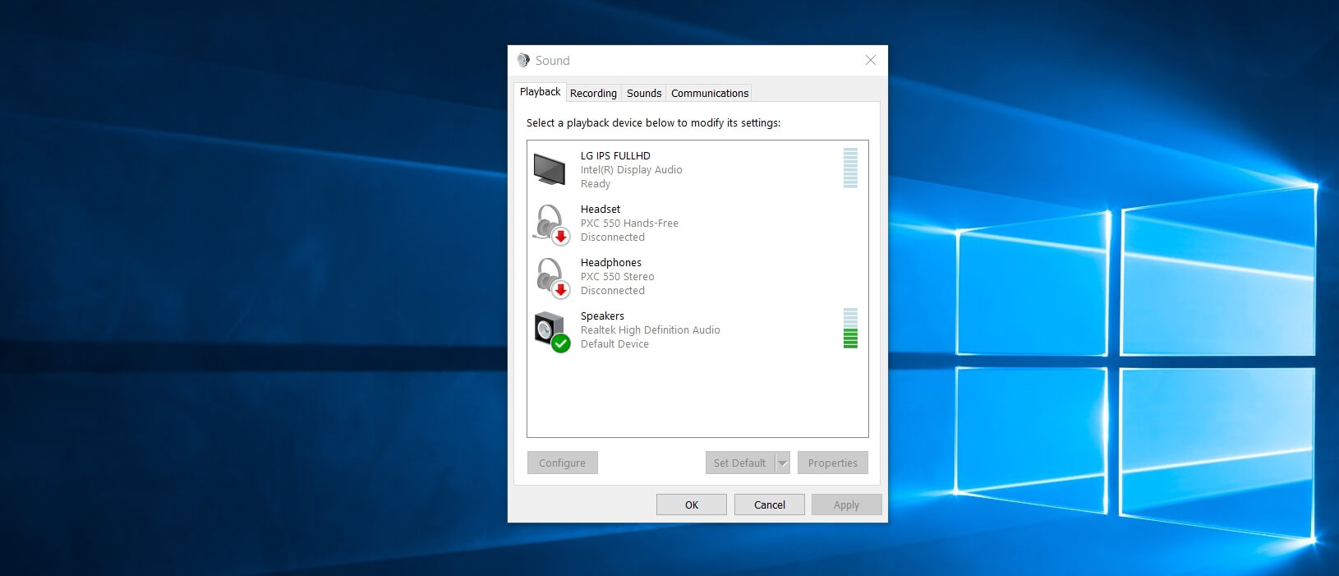Open the Sounds tab
Image resolution: width=1339 pixels, height=576 pixels.
click(x=644, y=94)
